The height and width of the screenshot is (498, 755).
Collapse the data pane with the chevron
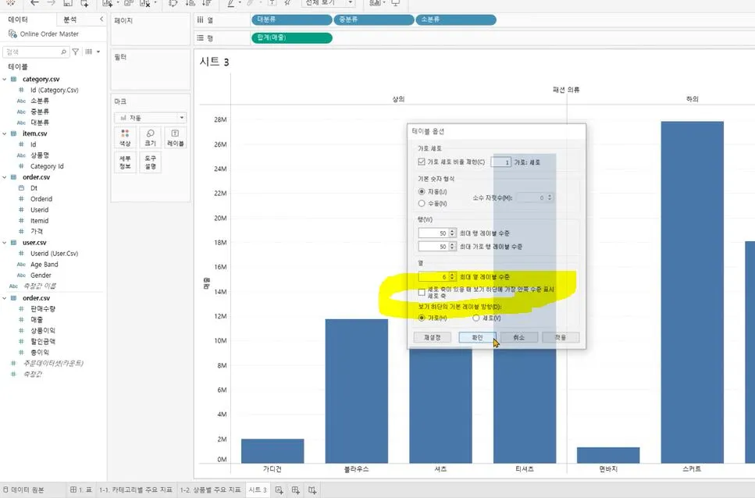[x=101, y=20]
